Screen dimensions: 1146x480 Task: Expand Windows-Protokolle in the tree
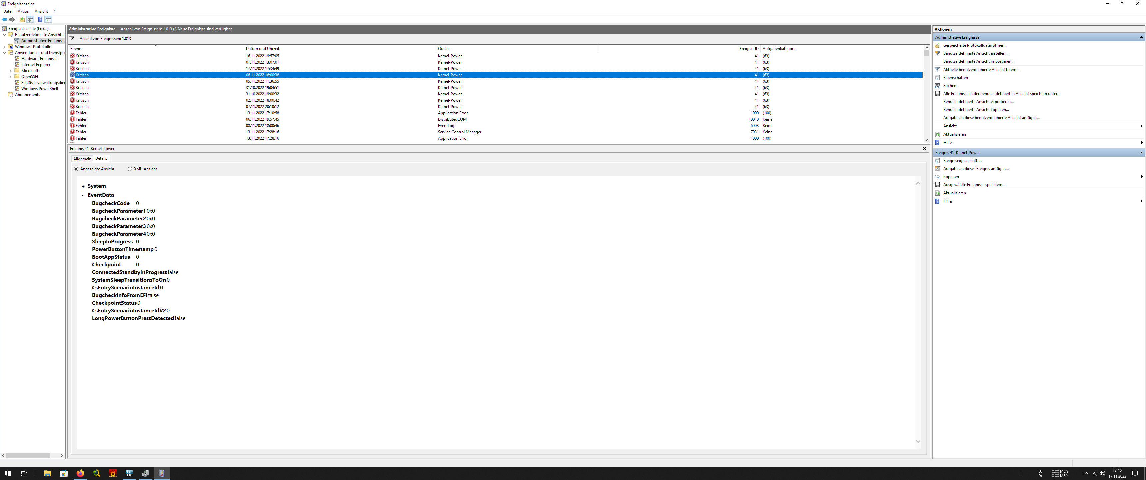pos(4,47)
